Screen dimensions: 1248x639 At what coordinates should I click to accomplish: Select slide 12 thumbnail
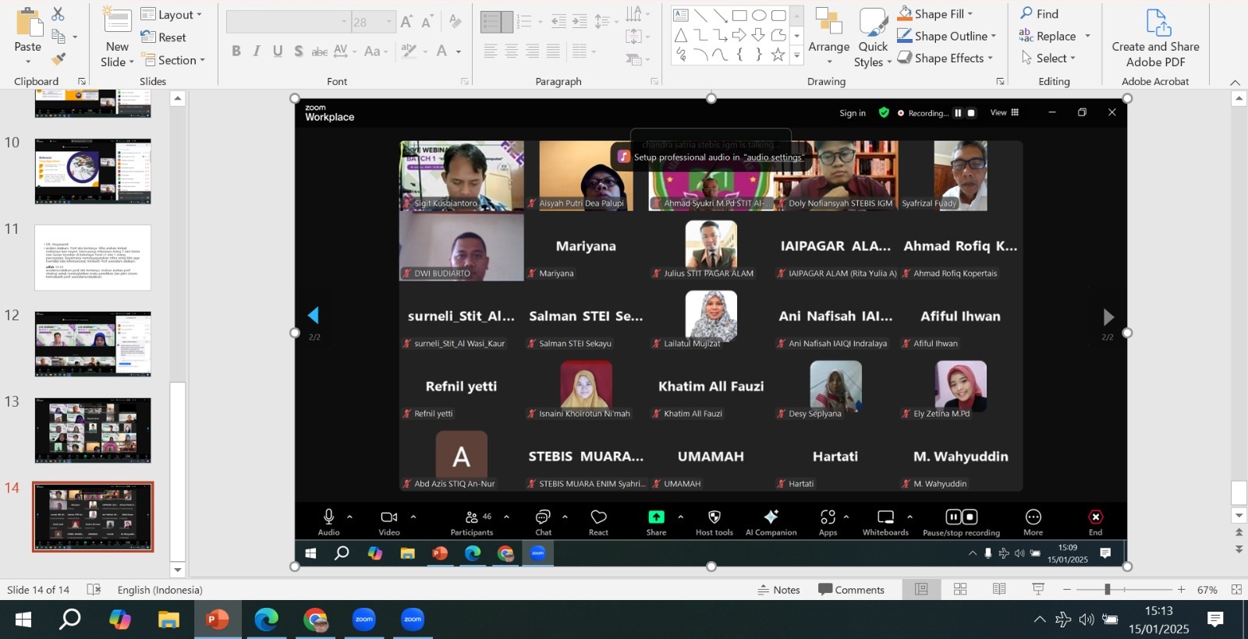click(x=93, y=344)
